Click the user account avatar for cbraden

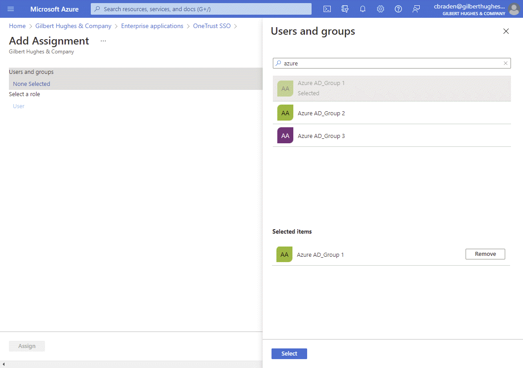[x=514, y=9]
